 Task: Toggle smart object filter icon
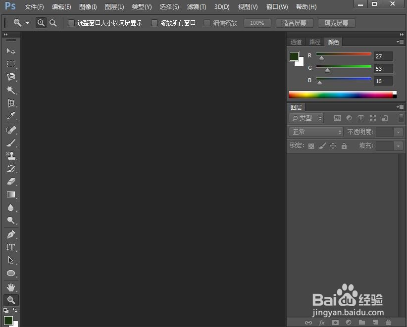[x=385, y=118]
